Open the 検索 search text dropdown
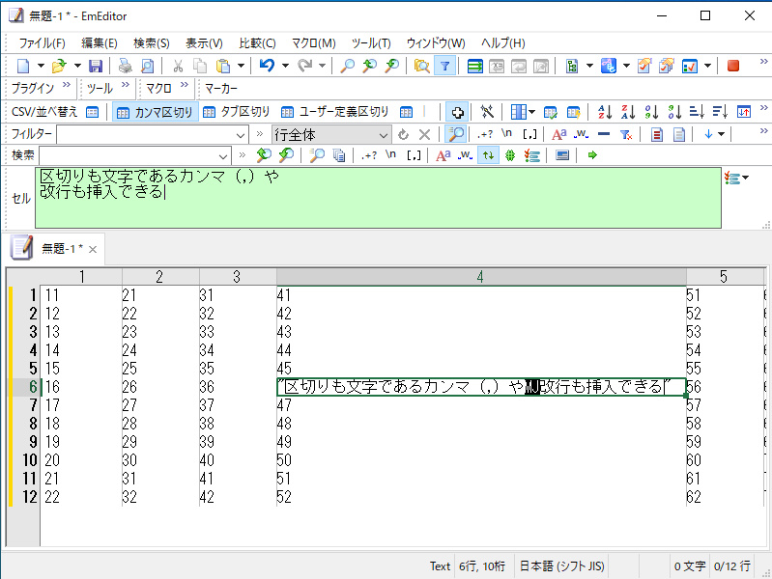772x579 pixels. coord(223,156)
